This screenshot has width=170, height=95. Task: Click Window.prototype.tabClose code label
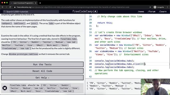(x=23, y=54)
